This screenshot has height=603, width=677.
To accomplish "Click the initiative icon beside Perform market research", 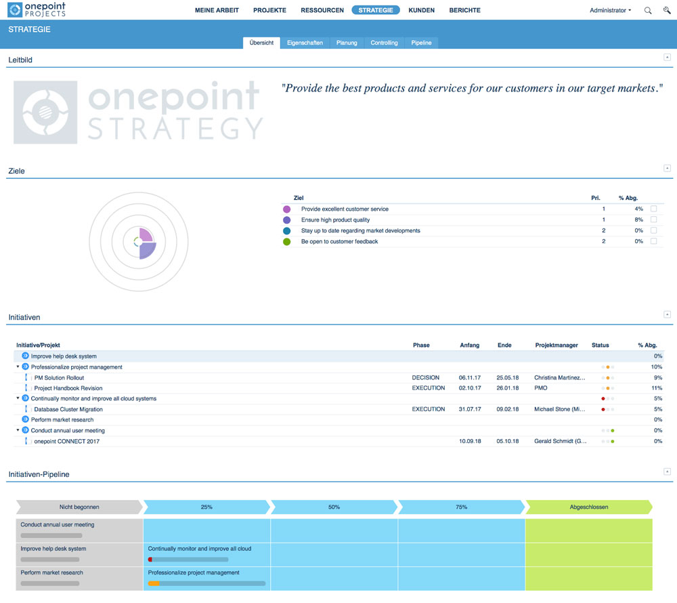I will click(25, 420).
